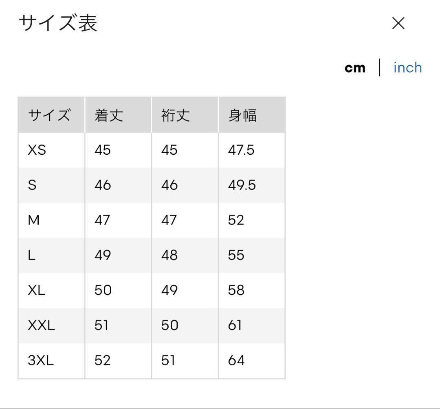Click the 身幅 column header
The height and width of the screenshot is (409, 440).
point(242,115)
